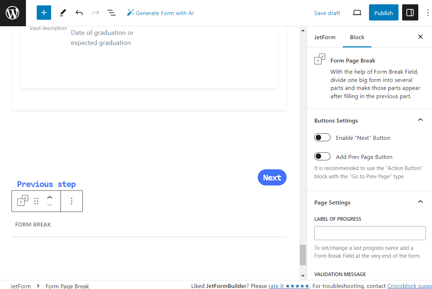This screenshot has width=432, height=289.
Task: Switch to the JetForm tab
Action: tap(325, 37)
